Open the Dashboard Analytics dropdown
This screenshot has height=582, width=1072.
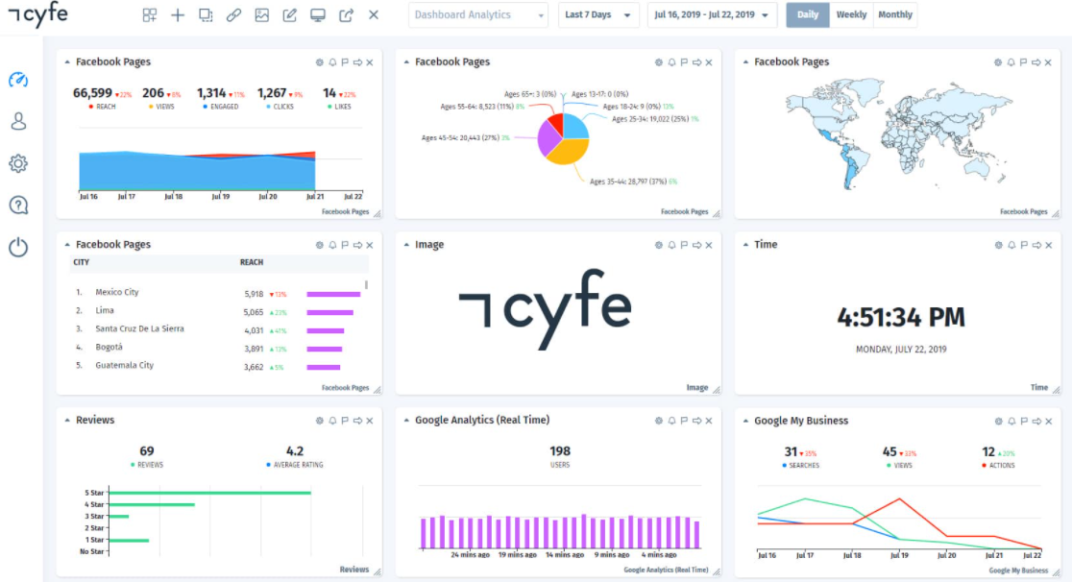[x=478, y=15]
